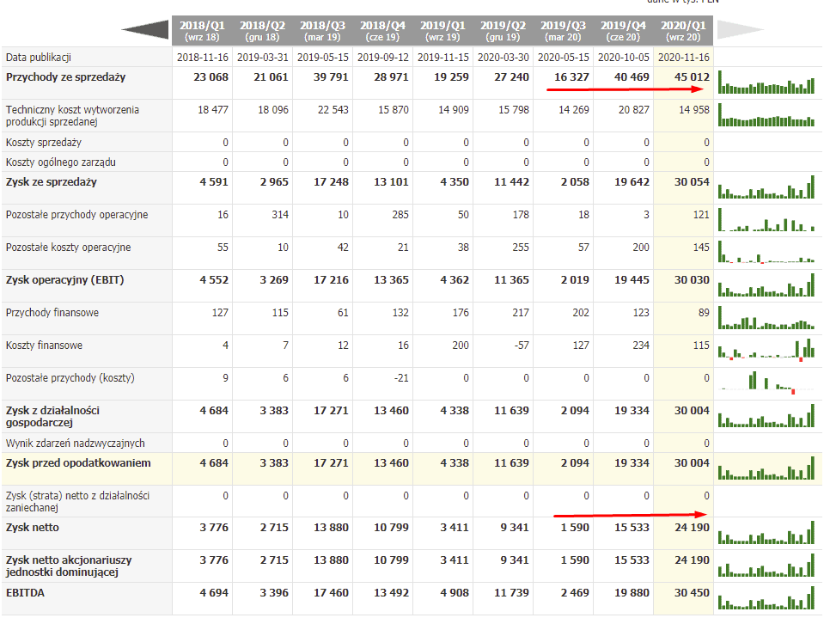The image size is (830, 624).
Task: Click the Techniczny koszt wytworzenia produkcji sprzedanej label
Action: [72, 116]
